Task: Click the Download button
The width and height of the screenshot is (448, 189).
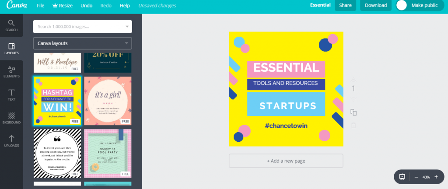Action: (x=376, y=6)
